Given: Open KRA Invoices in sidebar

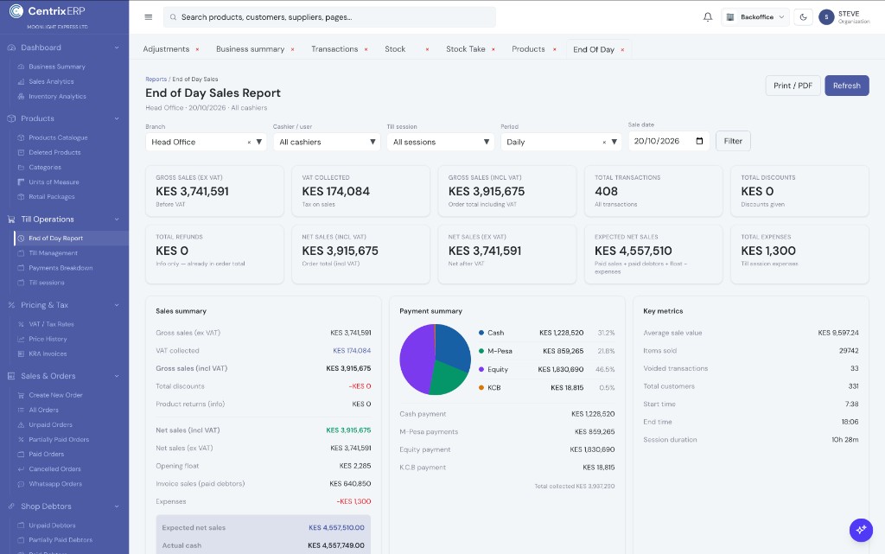Looking at the screenshot, I should (x=48, y=353).
